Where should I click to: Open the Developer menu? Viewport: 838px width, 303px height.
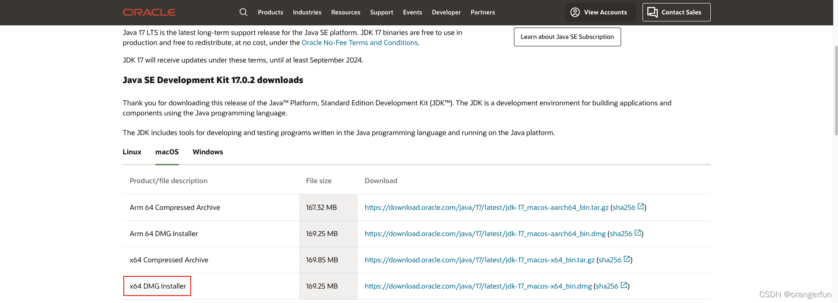click(x=446, y=12)
